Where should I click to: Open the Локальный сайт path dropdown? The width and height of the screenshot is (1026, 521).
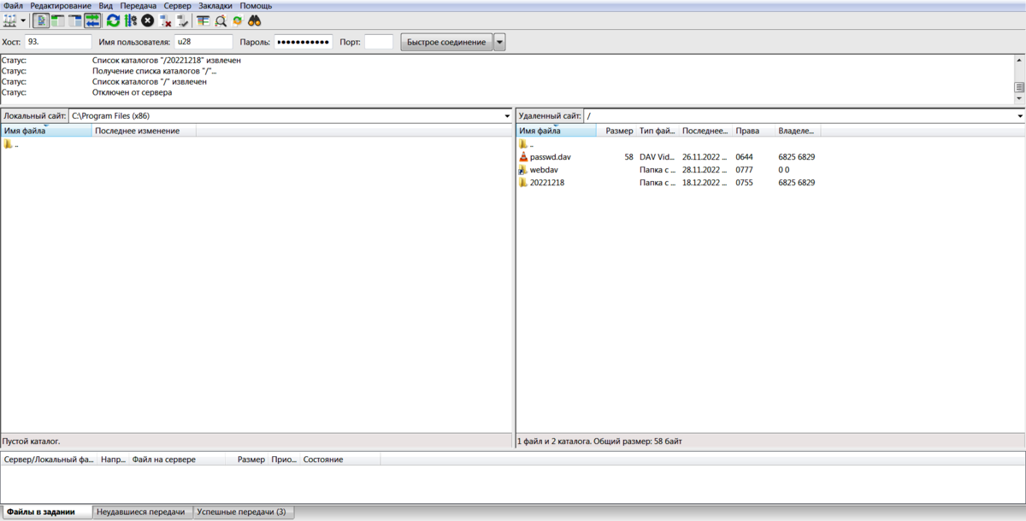pyautogui.click(x=507, y=115)
